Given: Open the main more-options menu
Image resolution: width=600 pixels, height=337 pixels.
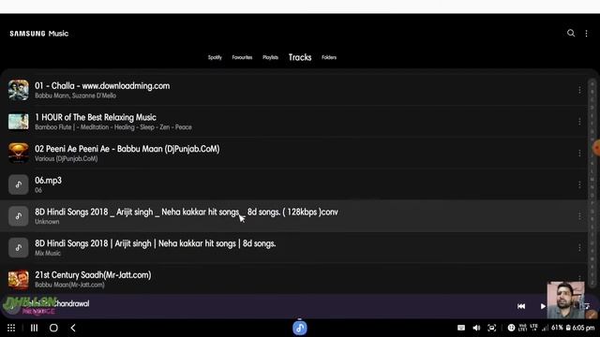Looking at the screenshot, I should [x=586, y=34].
